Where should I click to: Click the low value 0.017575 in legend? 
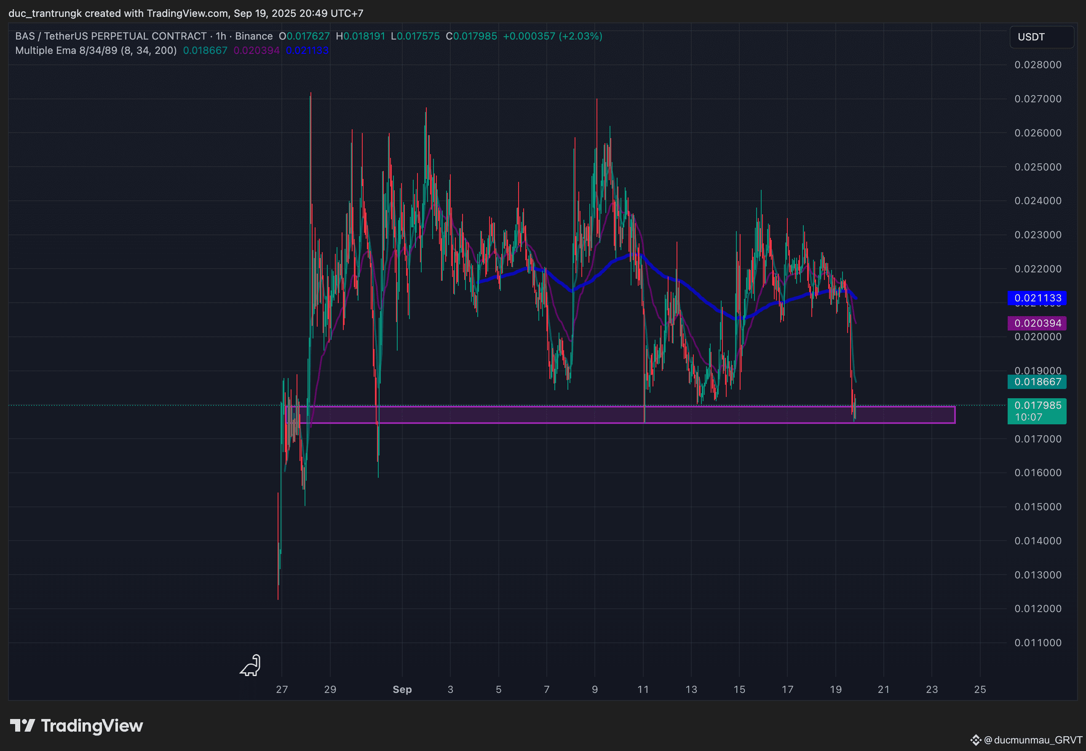(418, 36)
